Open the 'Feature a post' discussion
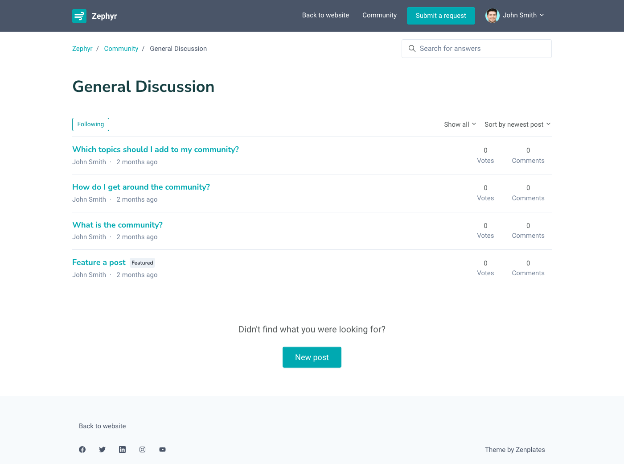The height and width of the screenshot is (464, 624). click(99, 262)
